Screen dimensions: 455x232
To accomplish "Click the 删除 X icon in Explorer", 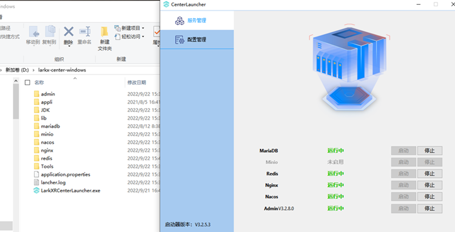I will [x=68, y=31].
